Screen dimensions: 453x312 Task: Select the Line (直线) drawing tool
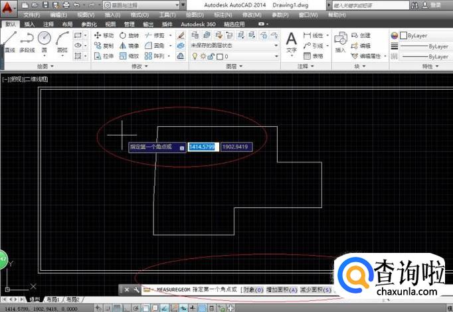coord(9,41)
